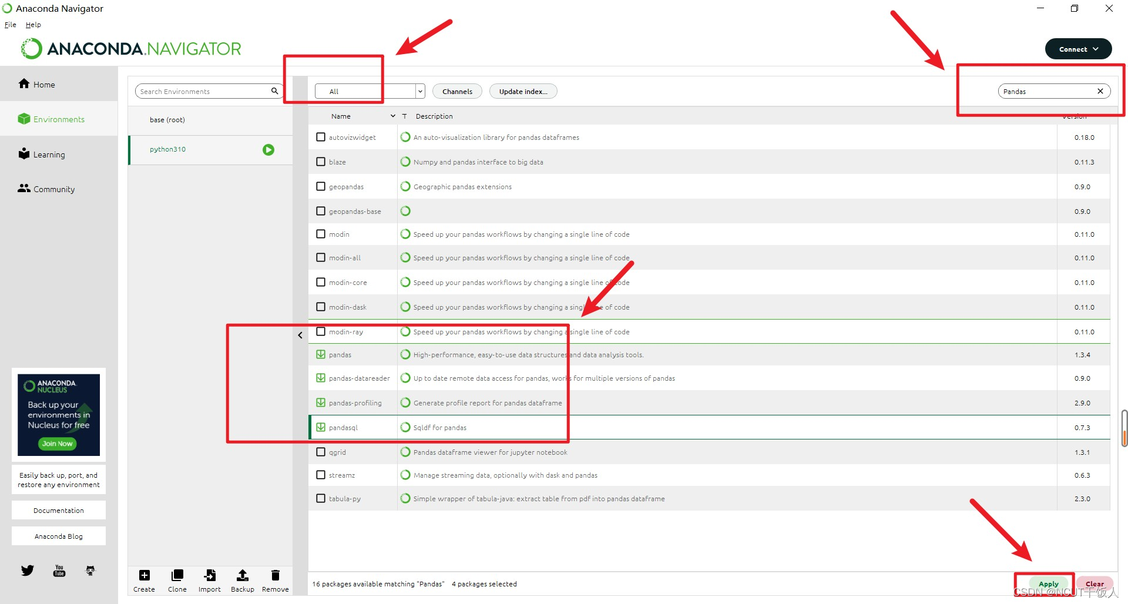Check the modin package checkbox
The height and width of the screenshot is (604, 1128).
tap(321, 234)
